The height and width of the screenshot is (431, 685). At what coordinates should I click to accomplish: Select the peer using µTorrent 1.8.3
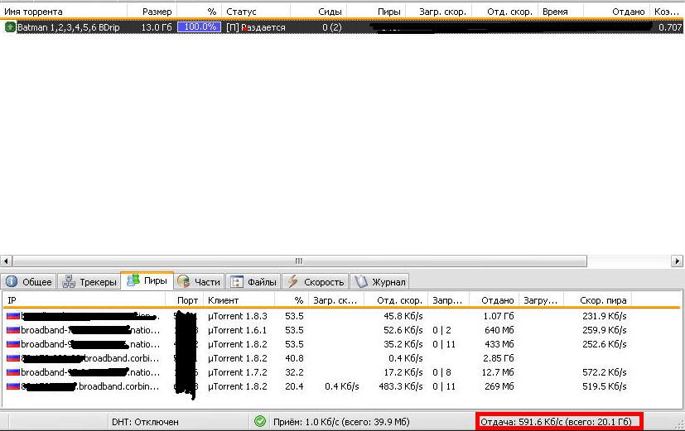(340, 316)
